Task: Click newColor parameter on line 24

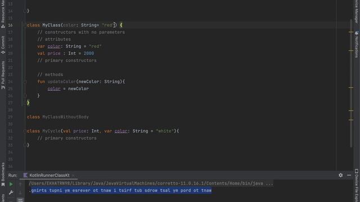Action: point(89,81)
